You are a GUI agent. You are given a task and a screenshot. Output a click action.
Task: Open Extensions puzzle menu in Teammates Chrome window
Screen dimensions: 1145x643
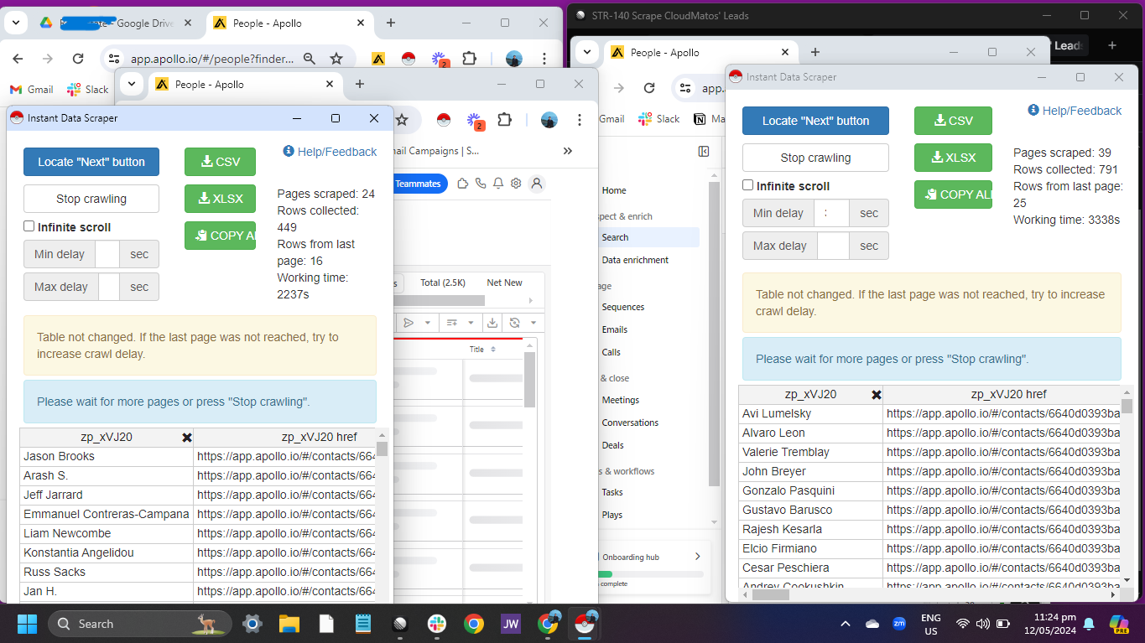(504, 120)
